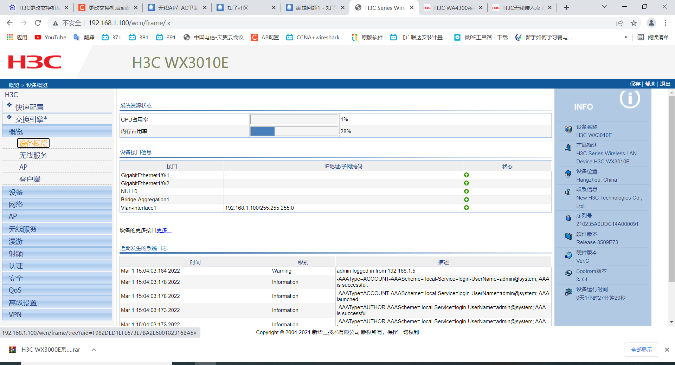Click 全部显示 in the downloads bar

tap(642, 350)
